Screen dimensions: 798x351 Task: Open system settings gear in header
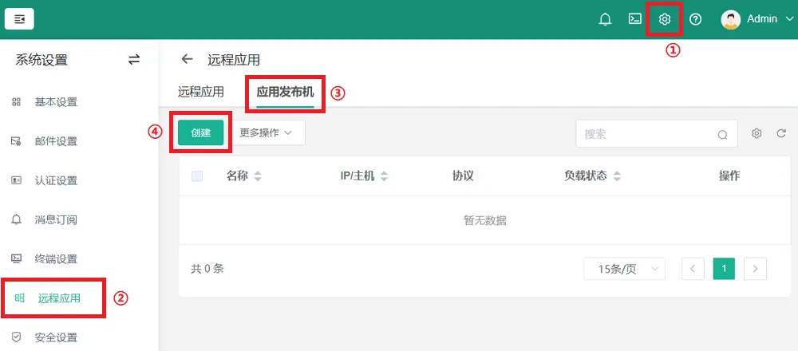[665, 19]
